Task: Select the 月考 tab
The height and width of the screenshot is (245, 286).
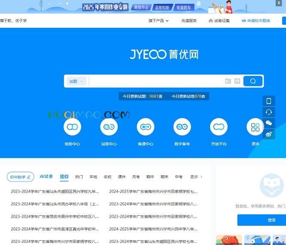Action: pos(136,177)
